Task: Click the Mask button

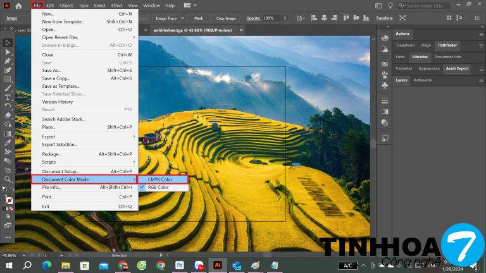Action: 199,18
